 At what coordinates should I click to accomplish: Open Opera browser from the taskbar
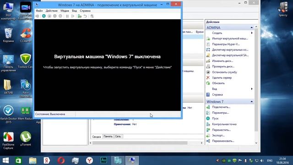[x=61, y=160]
